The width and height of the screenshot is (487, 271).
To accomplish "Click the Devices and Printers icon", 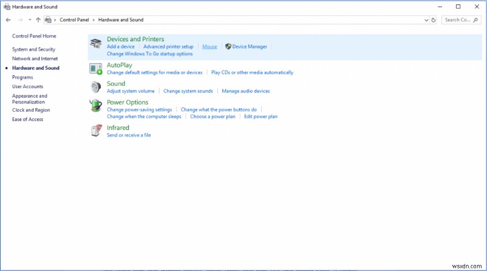I will click(x=96, y=44).
